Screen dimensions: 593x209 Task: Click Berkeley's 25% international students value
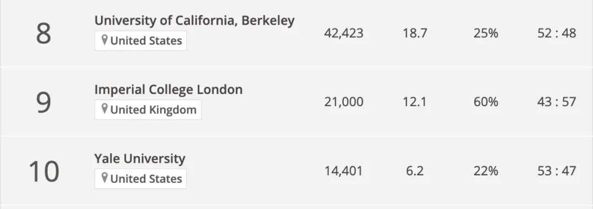[x=486, y=33]
